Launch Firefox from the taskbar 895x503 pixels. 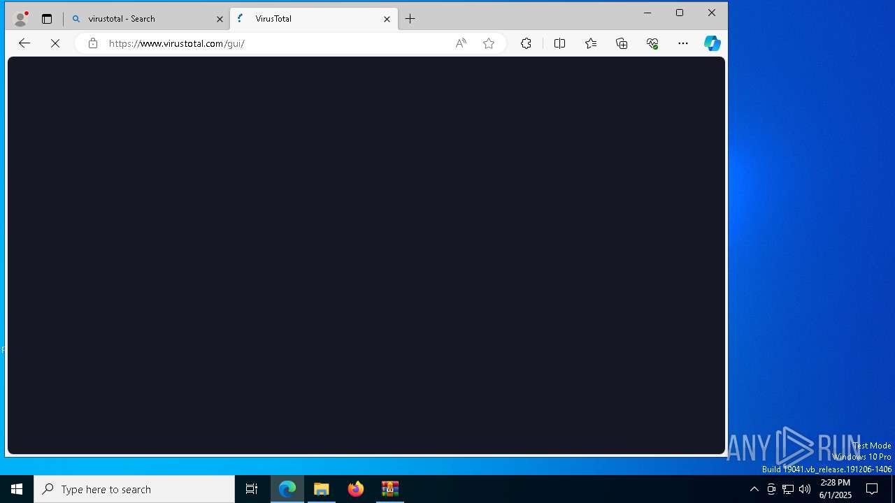356,489
